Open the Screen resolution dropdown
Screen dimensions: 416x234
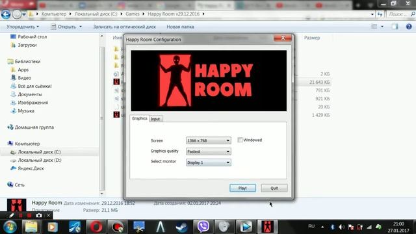click(x=208, y=140)
